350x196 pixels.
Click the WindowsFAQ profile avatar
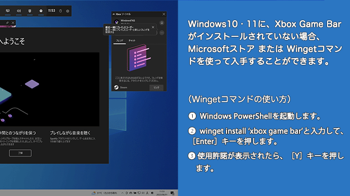(116, 22)
